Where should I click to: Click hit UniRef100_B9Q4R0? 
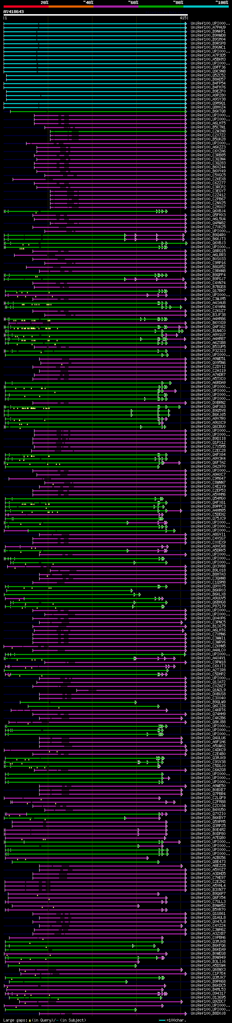(x=208, y=235)
